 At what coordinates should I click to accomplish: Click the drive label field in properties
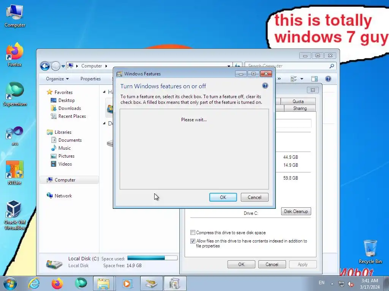pyautogui.click(x=294, y=123)
